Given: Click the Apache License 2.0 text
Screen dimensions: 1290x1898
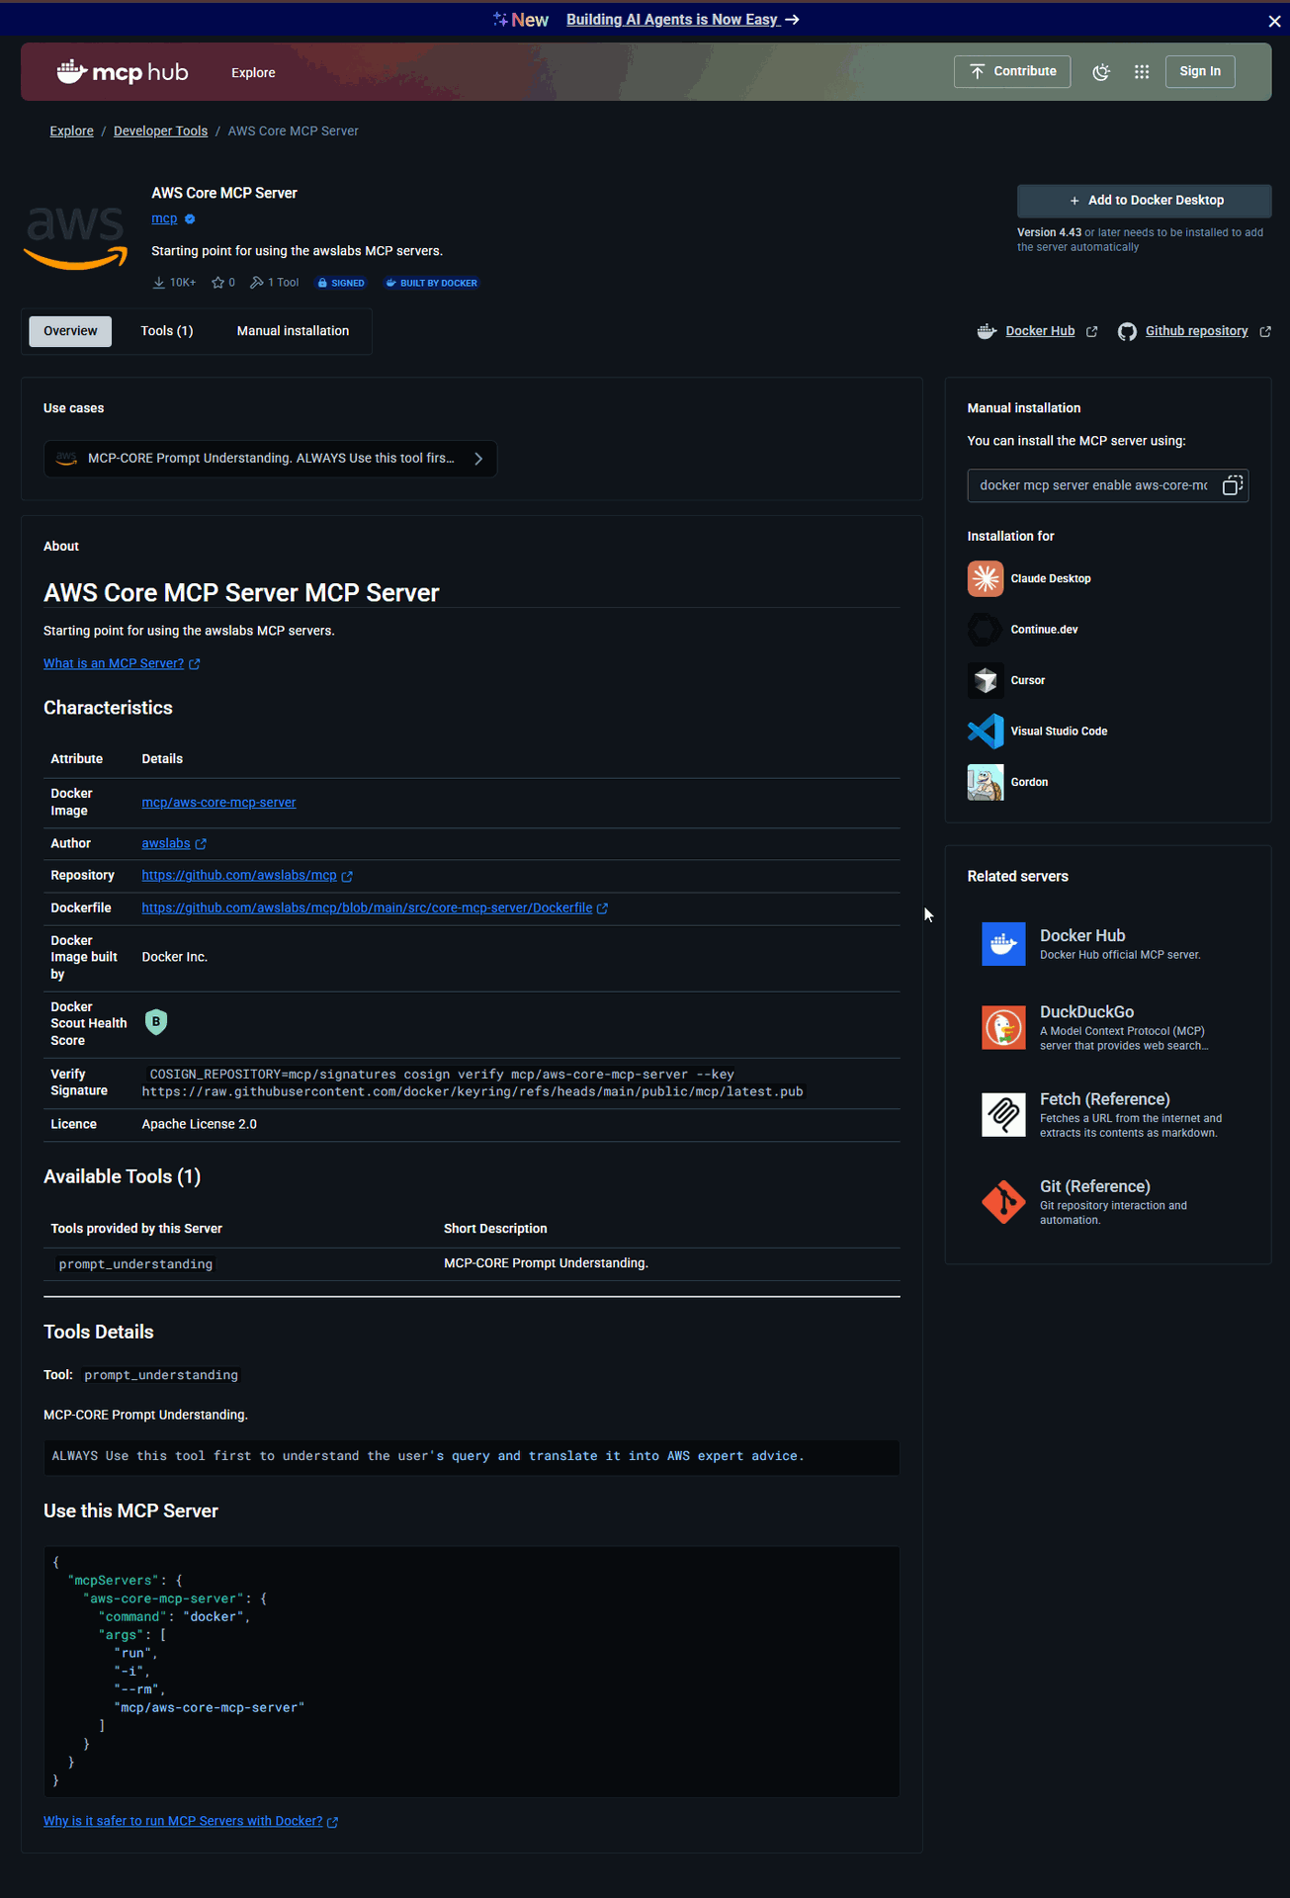Looking at the screenshot, I should click(x=199, y=1125).
